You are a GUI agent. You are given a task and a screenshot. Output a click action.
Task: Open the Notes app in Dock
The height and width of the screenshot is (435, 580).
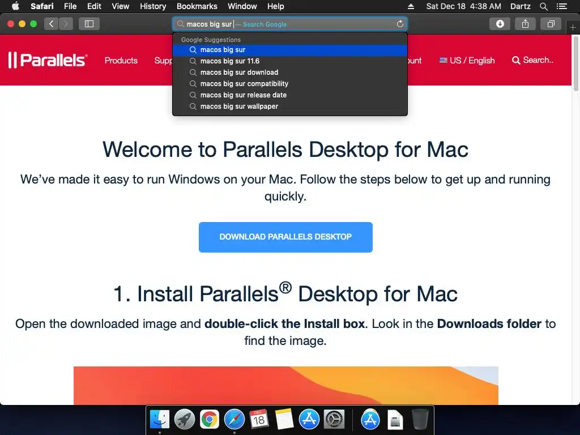click(284, 420)
